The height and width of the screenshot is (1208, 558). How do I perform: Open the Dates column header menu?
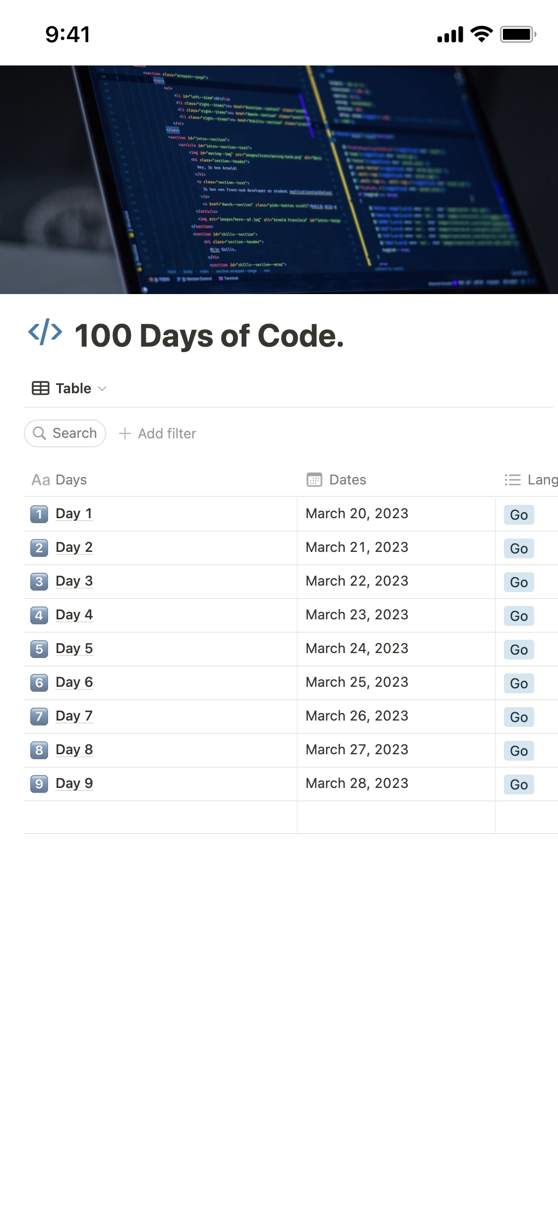pos(348,480)
